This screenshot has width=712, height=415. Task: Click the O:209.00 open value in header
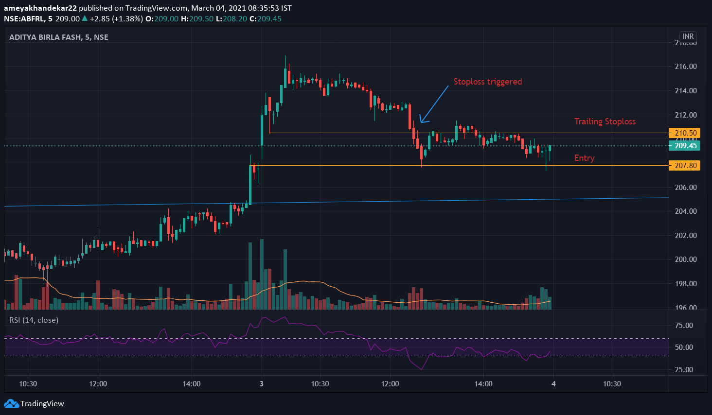[161, 18]
